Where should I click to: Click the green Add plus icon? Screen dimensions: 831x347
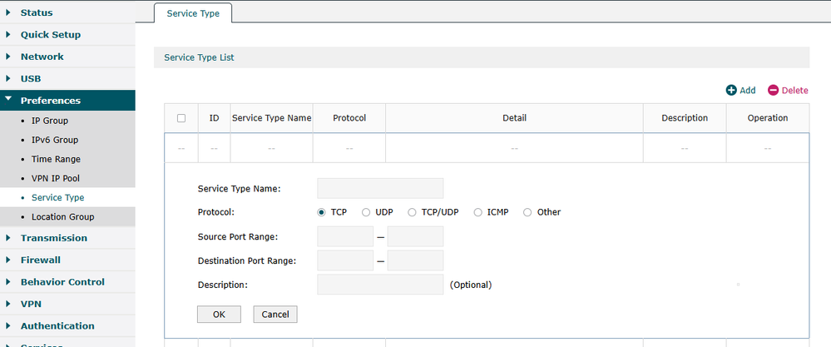[731, 90]
